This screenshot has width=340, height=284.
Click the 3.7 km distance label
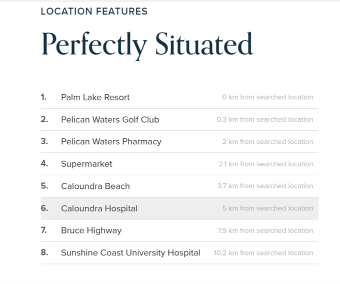[x=265, y=186]
